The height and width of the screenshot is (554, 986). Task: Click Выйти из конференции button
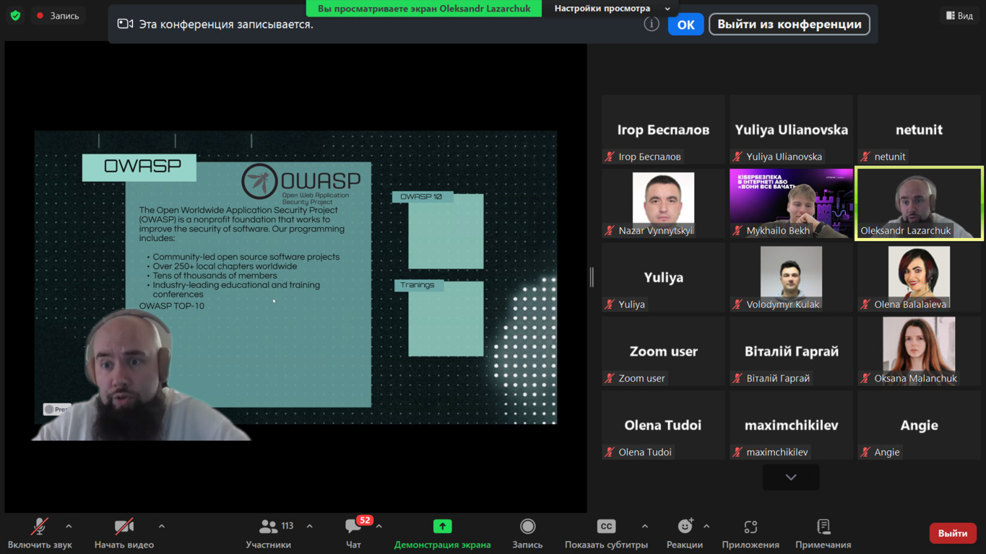789,25
